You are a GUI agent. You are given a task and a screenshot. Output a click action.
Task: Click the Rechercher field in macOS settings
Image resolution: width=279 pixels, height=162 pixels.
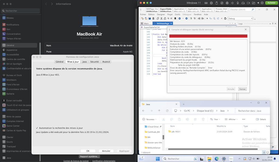20,11
